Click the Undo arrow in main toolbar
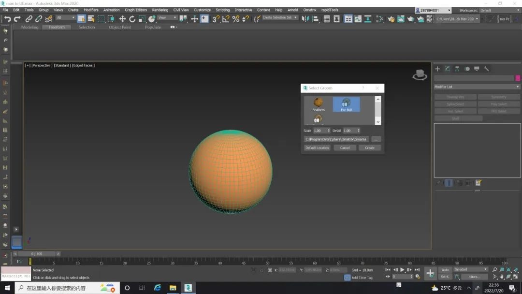The image size is (522, 294). pos(7,19)
